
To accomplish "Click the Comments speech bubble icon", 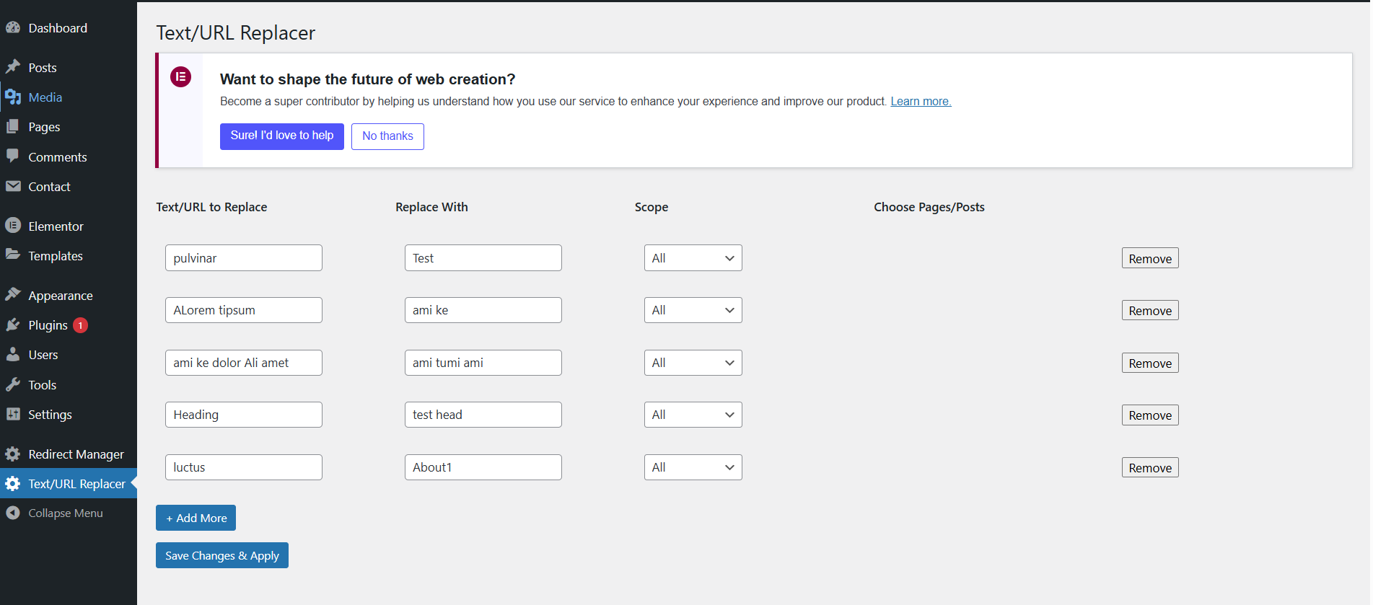I will tap(13, 156).
